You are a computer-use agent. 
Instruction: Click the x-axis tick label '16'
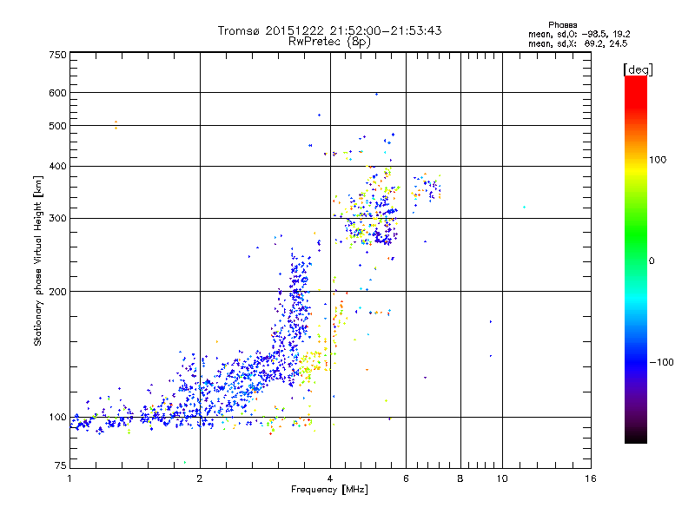pos(591,478)
